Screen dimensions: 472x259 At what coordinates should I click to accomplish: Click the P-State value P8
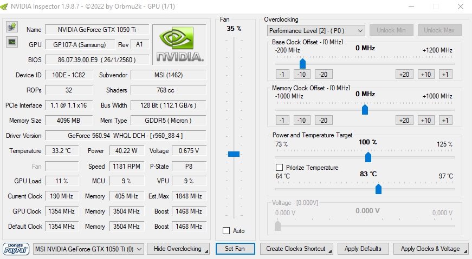189,166
